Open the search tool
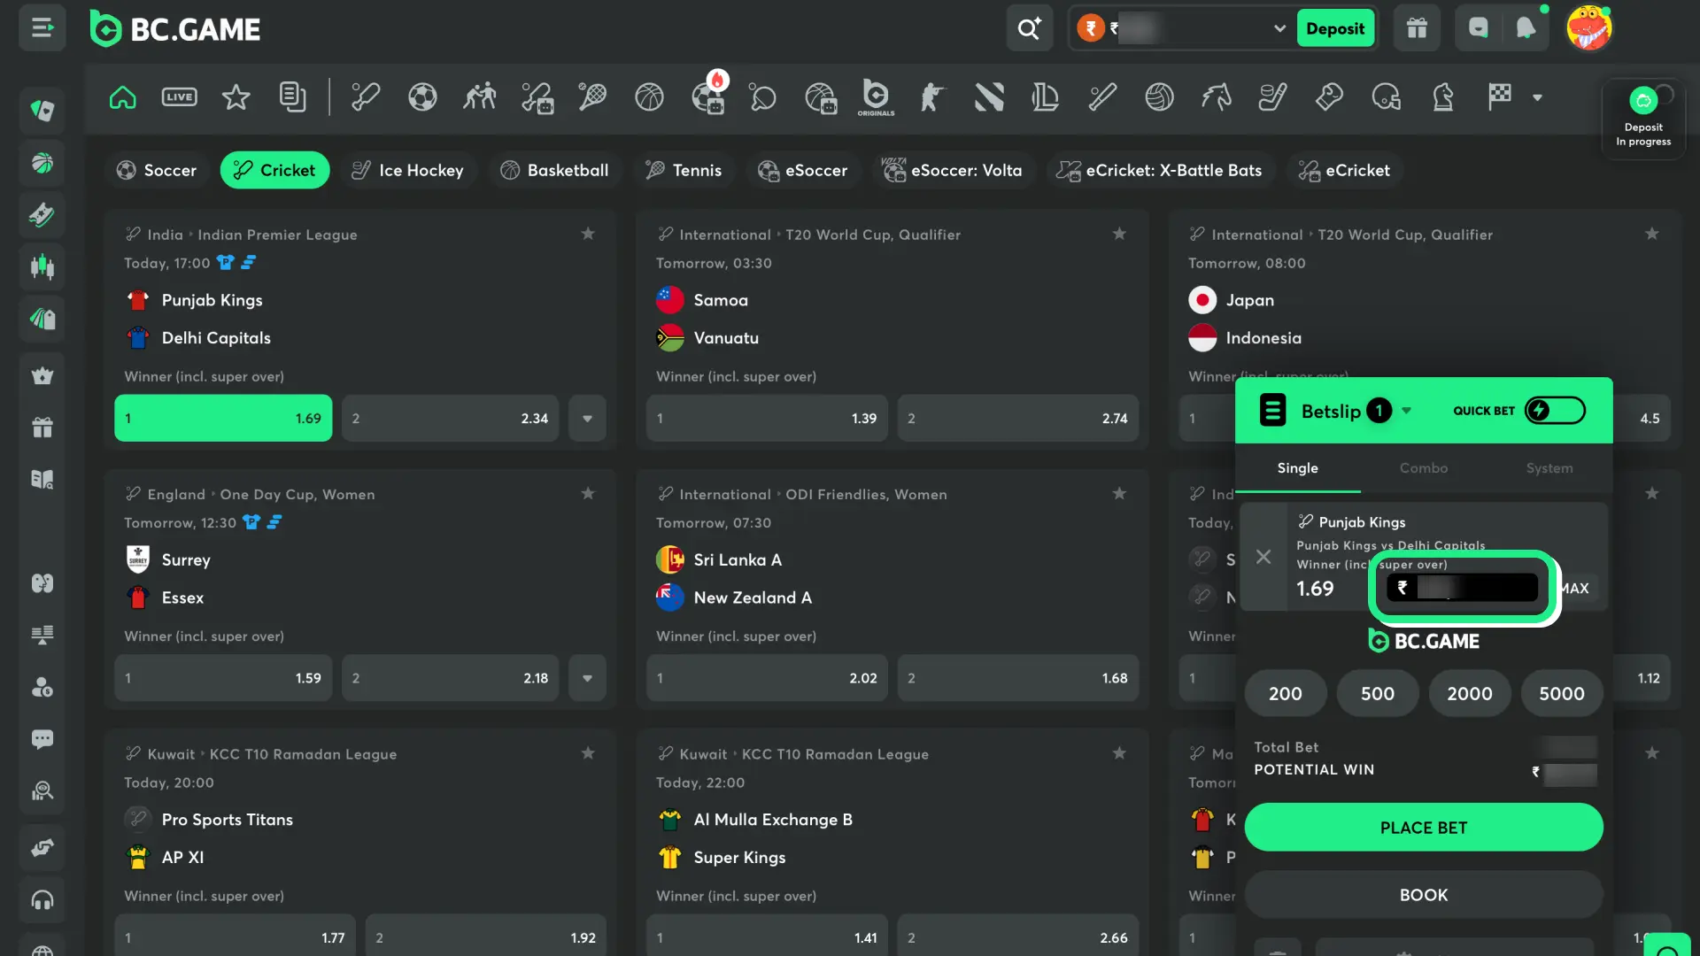 [x=1029, y=28]
